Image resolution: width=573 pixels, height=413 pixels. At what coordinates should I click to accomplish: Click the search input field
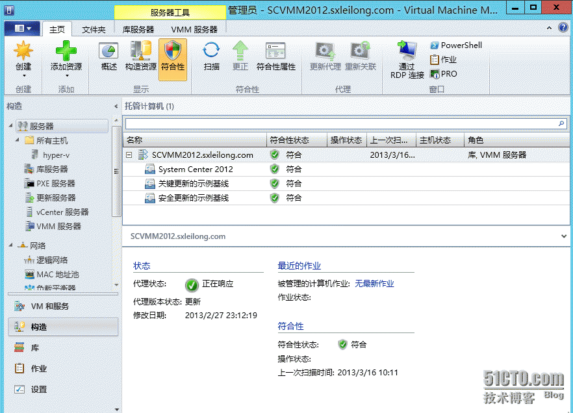(340, 124)
